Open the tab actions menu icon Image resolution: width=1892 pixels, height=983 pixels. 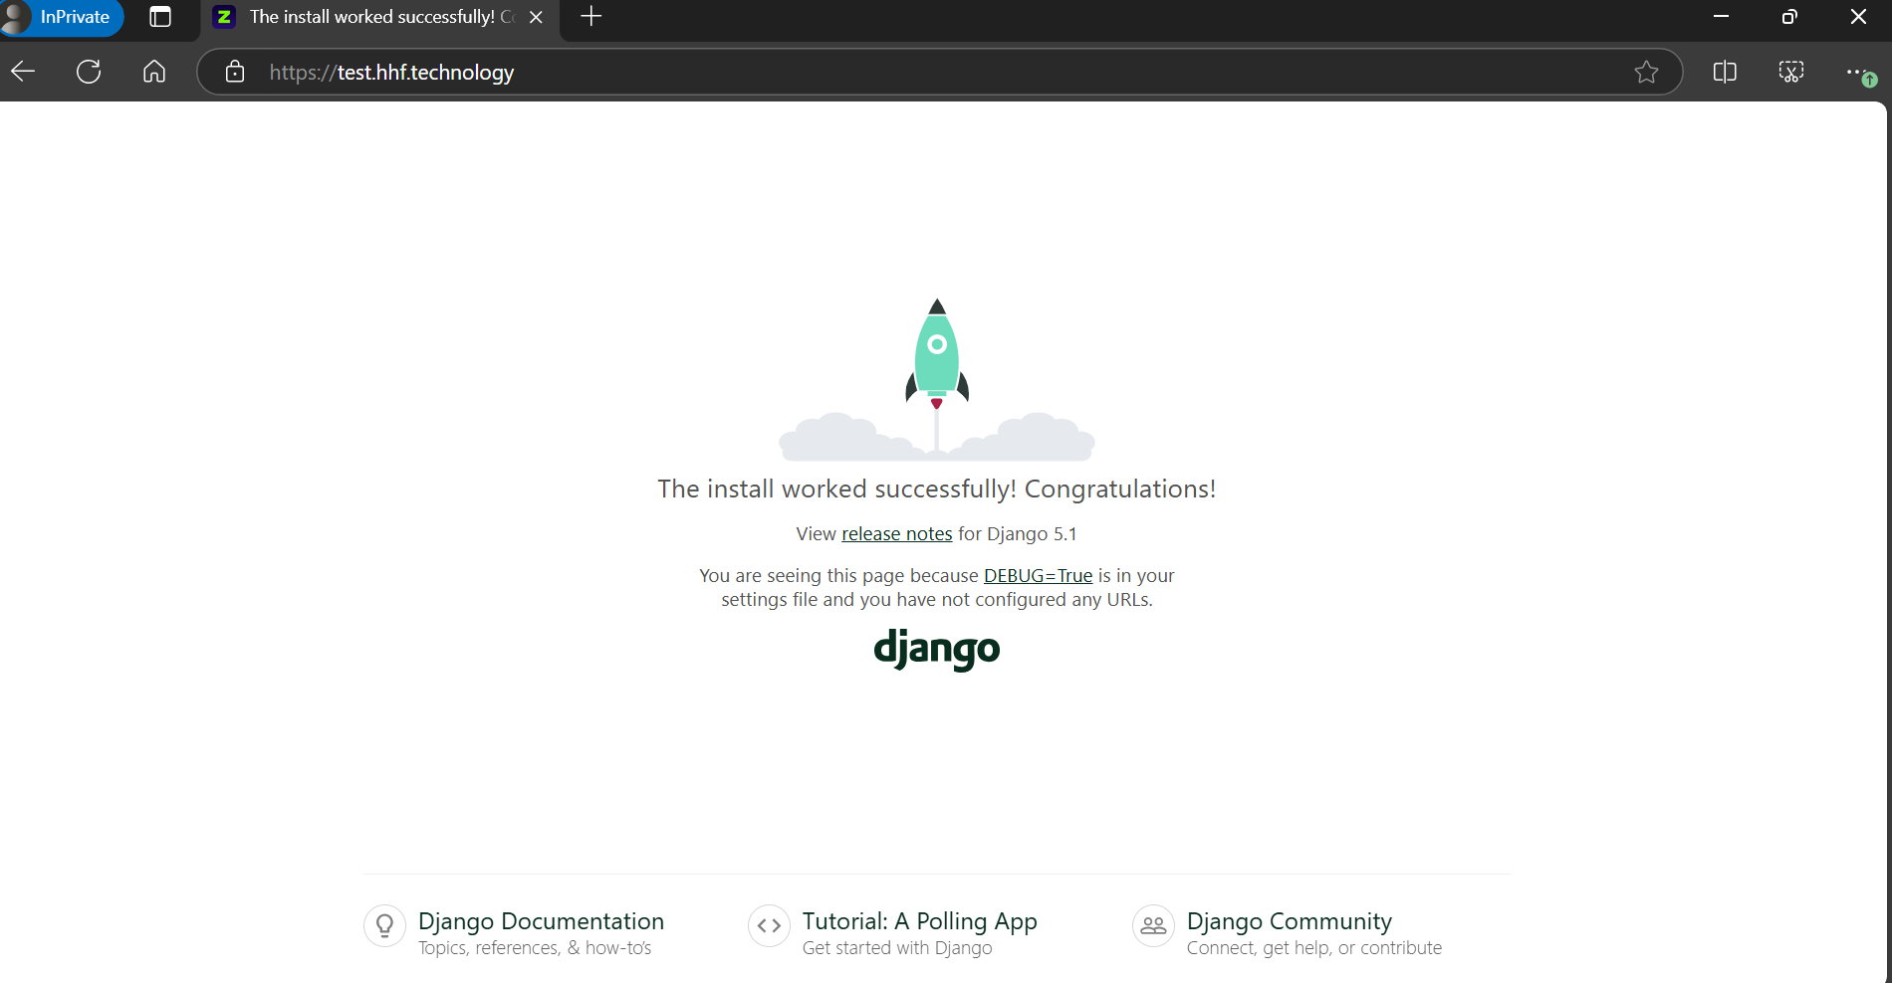[x=160, y=17]
